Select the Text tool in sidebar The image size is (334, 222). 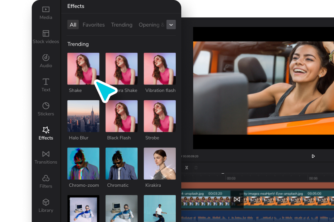pos(46,85)
